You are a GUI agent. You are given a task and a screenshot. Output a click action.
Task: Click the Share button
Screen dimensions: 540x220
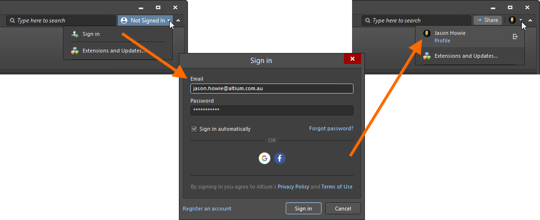coord(487,20)
